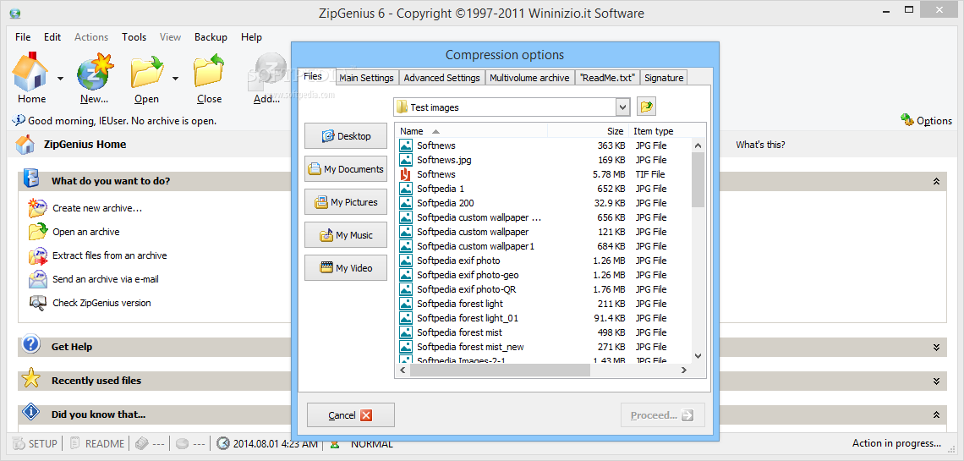
Task: Click the SETUP status bar icon
Action: [19, 443]
